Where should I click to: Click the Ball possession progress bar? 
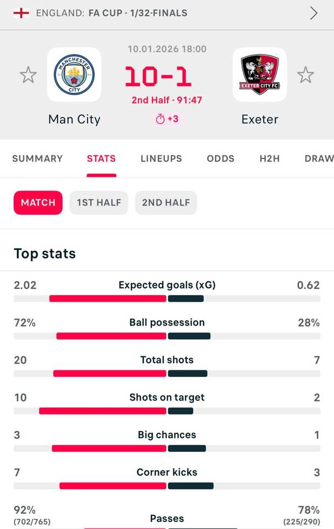click(x=167, y=336)
